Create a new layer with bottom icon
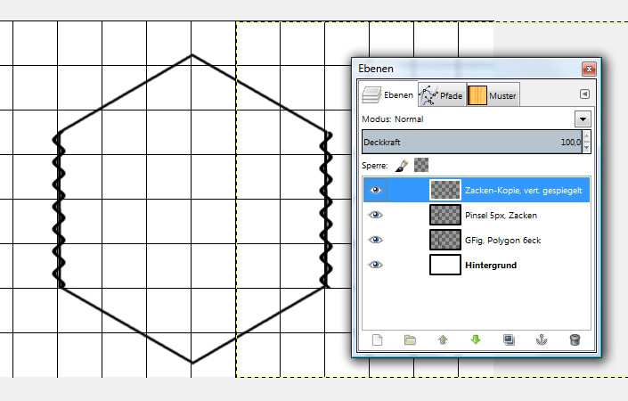The height and width of the screenshot is (401, 628). point(377,340)
